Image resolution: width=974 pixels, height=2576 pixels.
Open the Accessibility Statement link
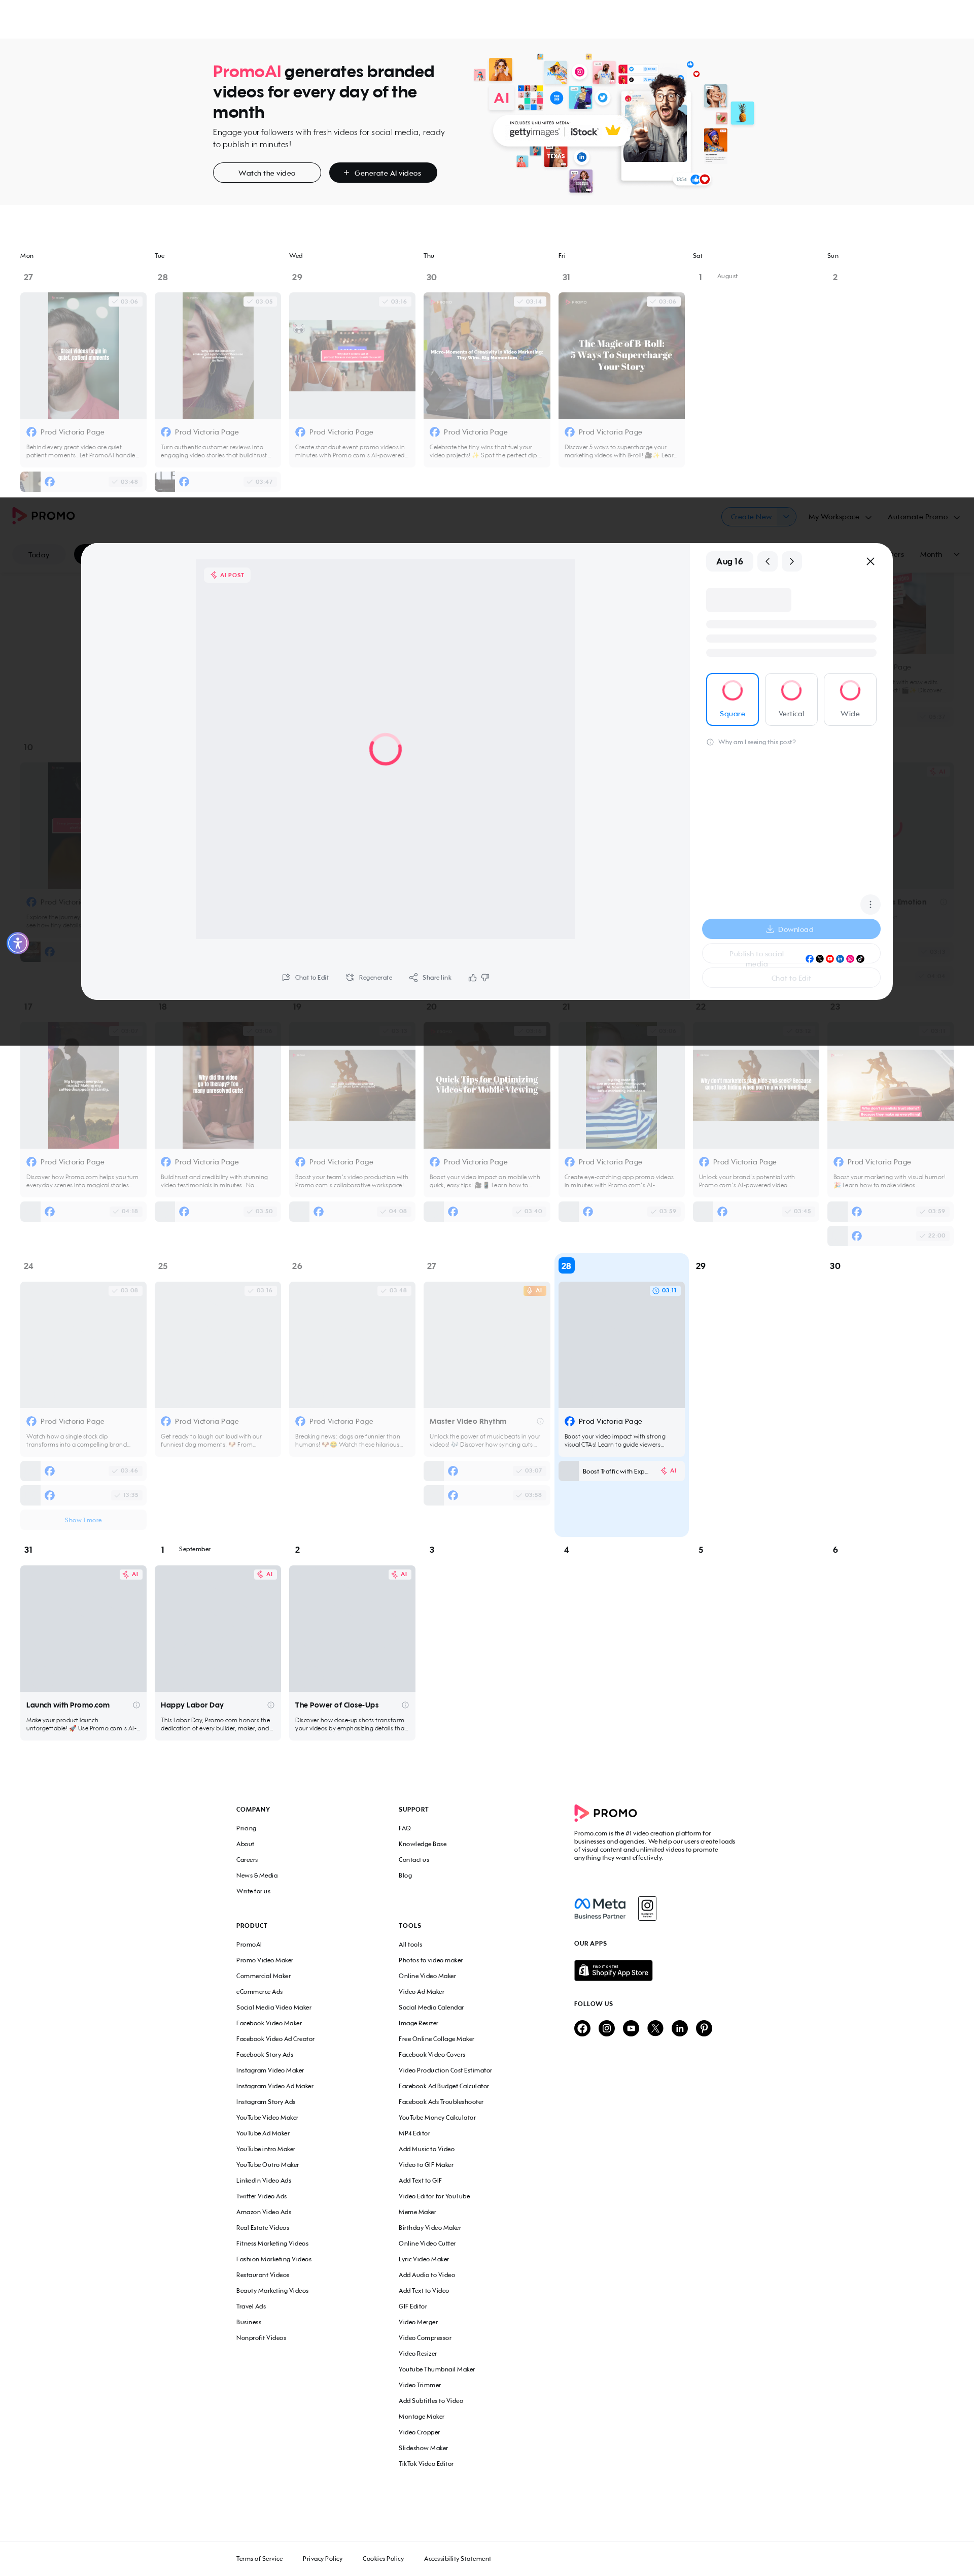[458, 2558]
